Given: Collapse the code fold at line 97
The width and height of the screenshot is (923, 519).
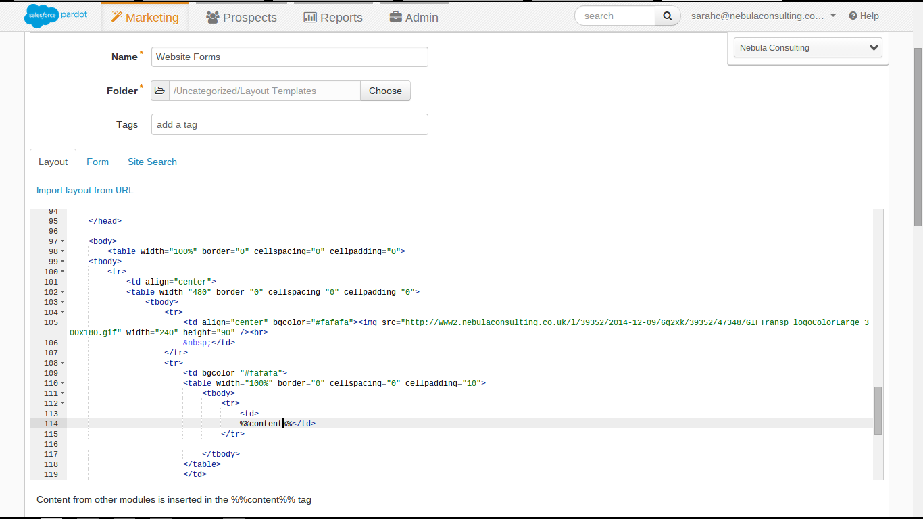Looking at the screenshot, I should pyautogui.click(x=61, y=241).
